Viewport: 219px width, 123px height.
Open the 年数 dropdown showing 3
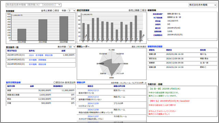point(72,11)
